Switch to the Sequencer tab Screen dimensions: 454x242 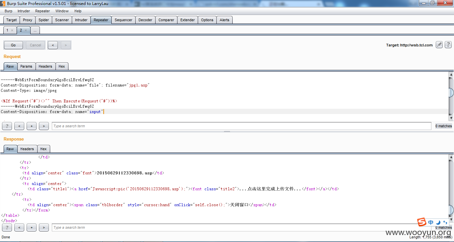pos(123,20)
